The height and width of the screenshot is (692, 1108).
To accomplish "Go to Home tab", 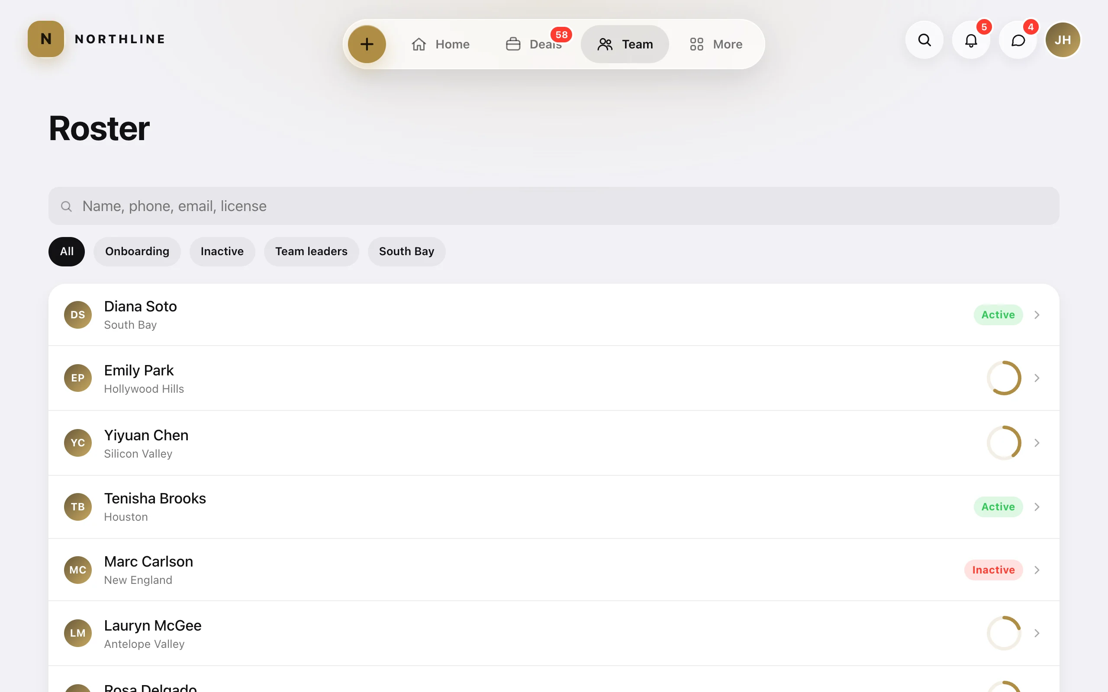I will [441, 44].
